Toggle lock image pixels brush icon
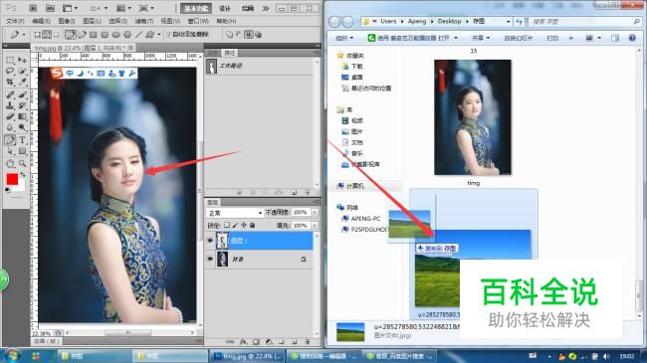This screenshot has width=647, height=363. point(235,225)
